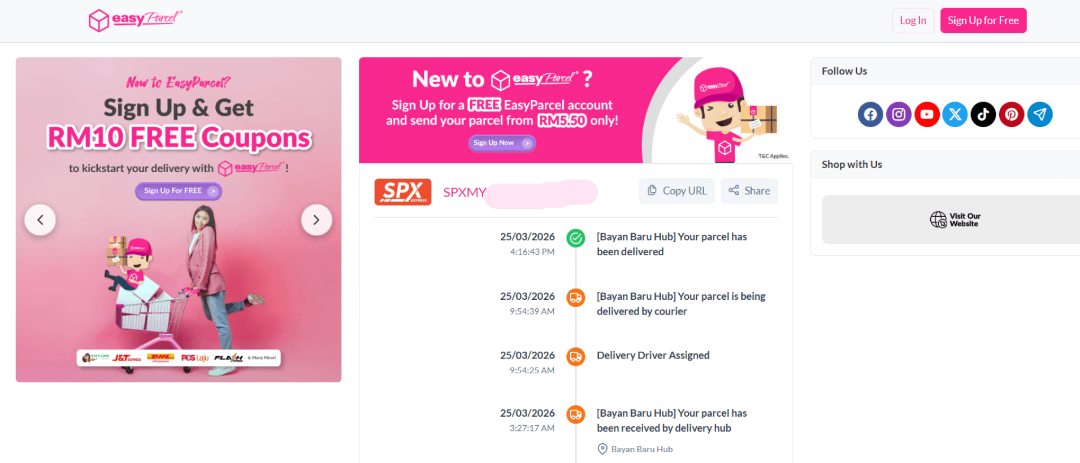This screenshot has width=1080, height=463.
Task: Click the courier logos strip on coupon banner
Action: 179,357
